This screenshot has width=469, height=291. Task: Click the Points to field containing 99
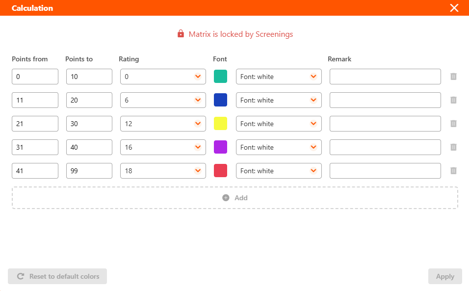pos(89,171)
